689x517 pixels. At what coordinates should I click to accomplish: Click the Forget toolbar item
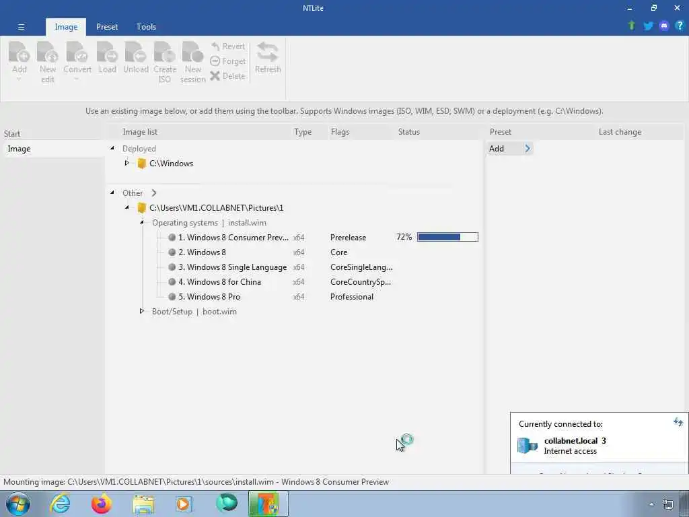(227, 61)
